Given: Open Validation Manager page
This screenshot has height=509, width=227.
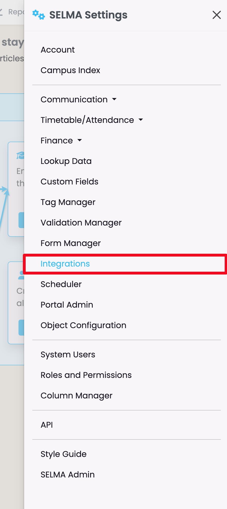Looking at the screenshot, I should 81,223.
